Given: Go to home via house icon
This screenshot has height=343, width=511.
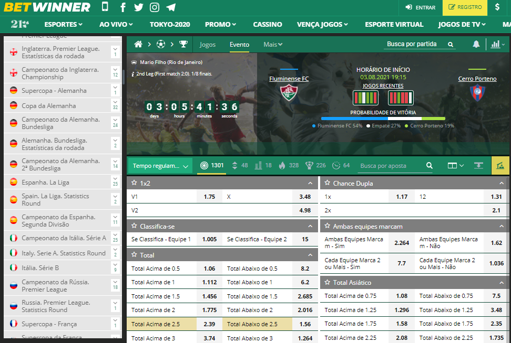Looking at the screenshot, I should (x=138, y=44).
